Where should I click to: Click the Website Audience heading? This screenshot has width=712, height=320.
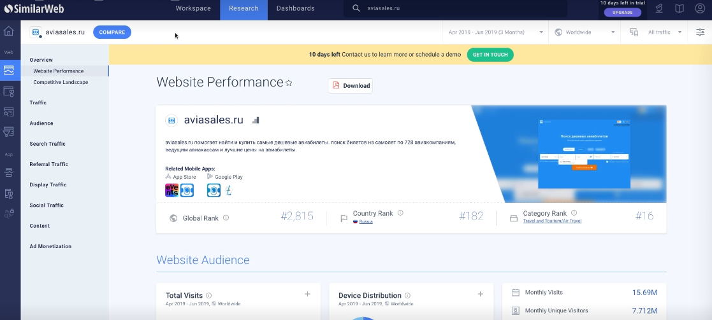click(203, 260)
